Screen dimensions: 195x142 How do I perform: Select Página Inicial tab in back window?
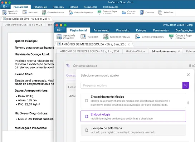coord(21,7)
